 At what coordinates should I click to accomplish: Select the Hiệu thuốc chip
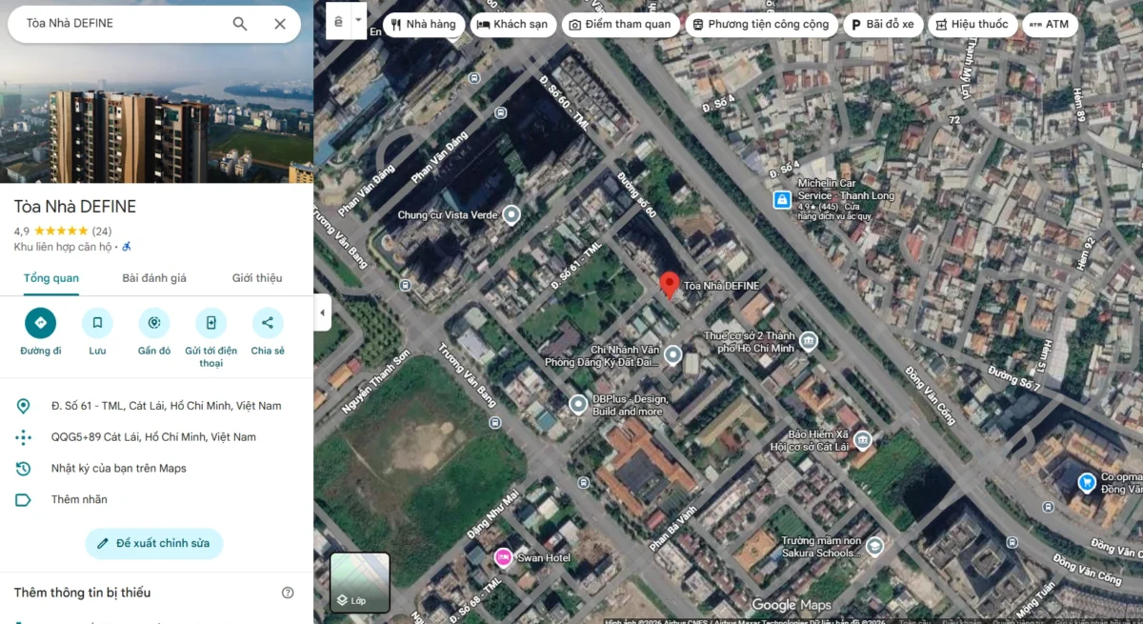coord(973,25)
